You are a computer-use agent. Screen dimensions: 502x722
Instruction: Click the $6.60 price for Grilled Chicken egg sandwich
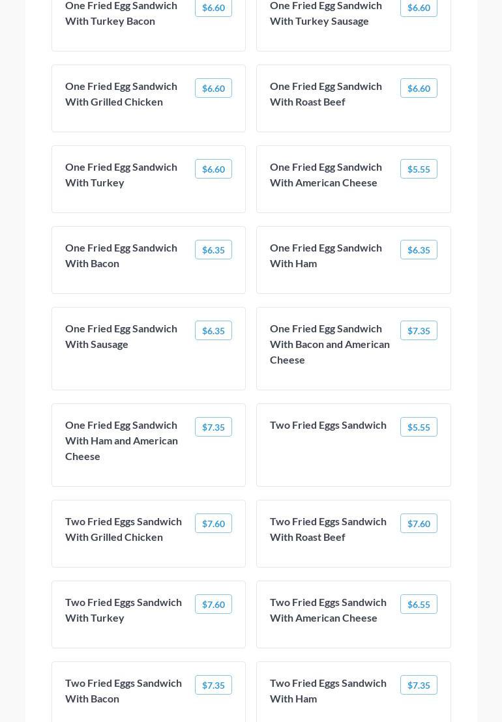tap(213, 89)
